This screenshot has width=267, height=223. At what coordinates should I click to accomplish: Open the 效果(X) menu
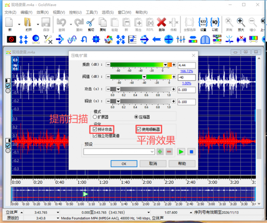42,12
